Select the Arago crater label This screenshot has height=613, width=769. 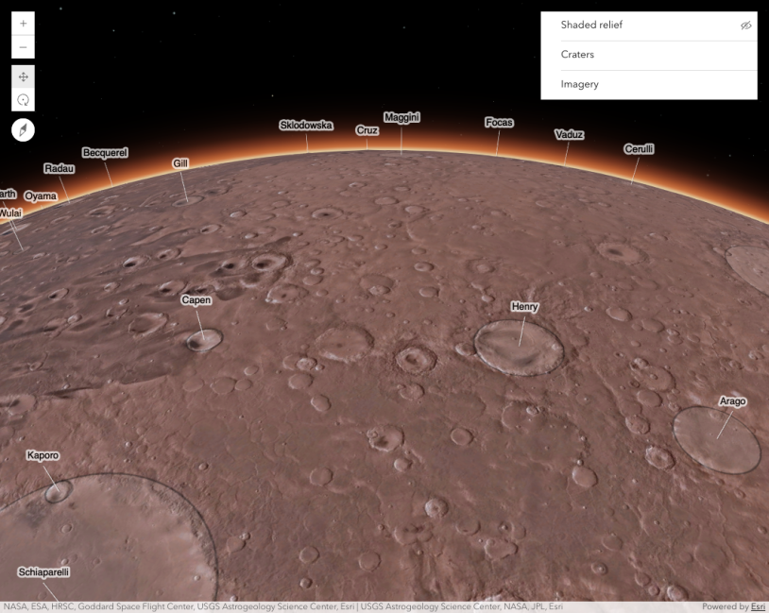pos(732,400)
